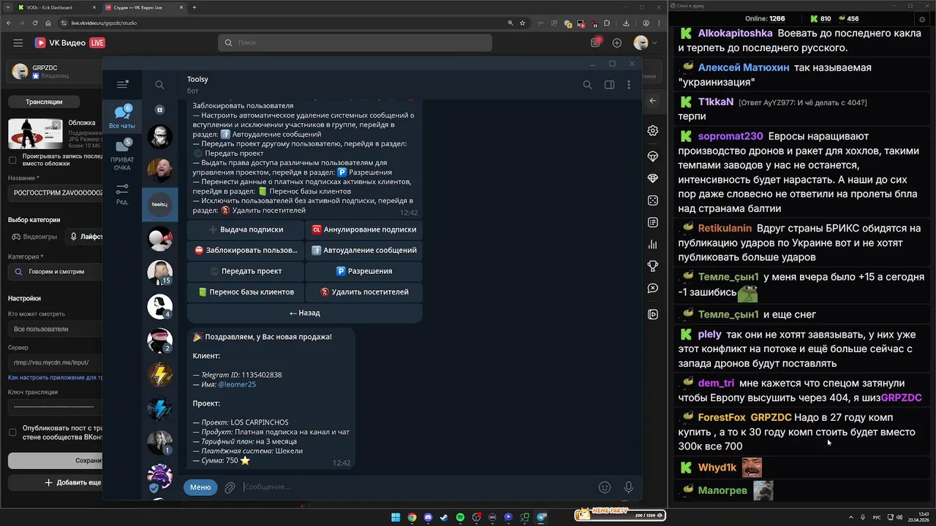
Task: Open VK Видео notifications icon with red badge
Action: (596, 42)
